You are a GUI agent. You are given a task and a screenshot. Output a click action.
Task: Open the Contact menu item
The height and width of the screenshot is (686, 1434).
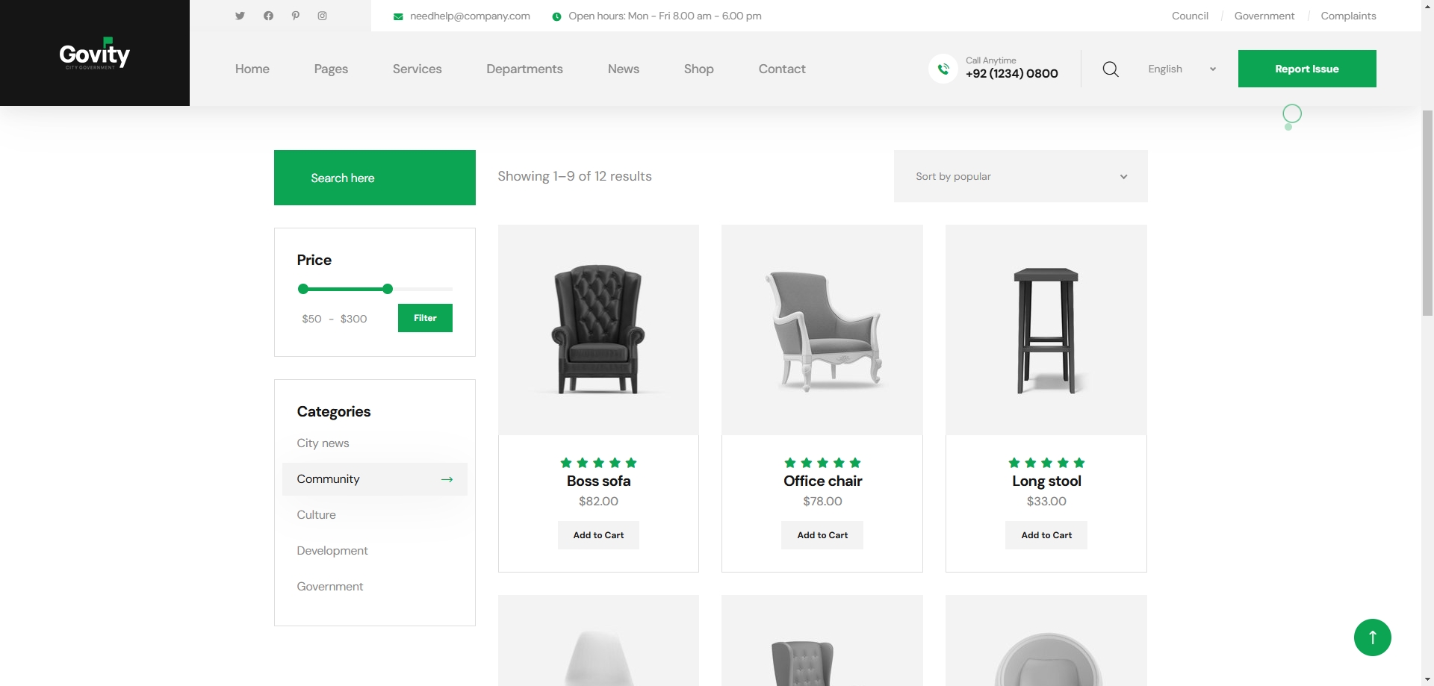782,69
